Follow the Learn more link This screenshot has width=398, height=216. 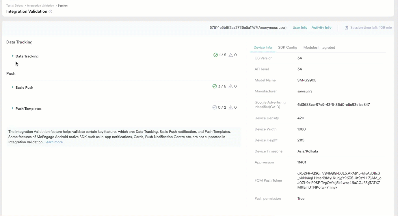click(x=53, y=142)
